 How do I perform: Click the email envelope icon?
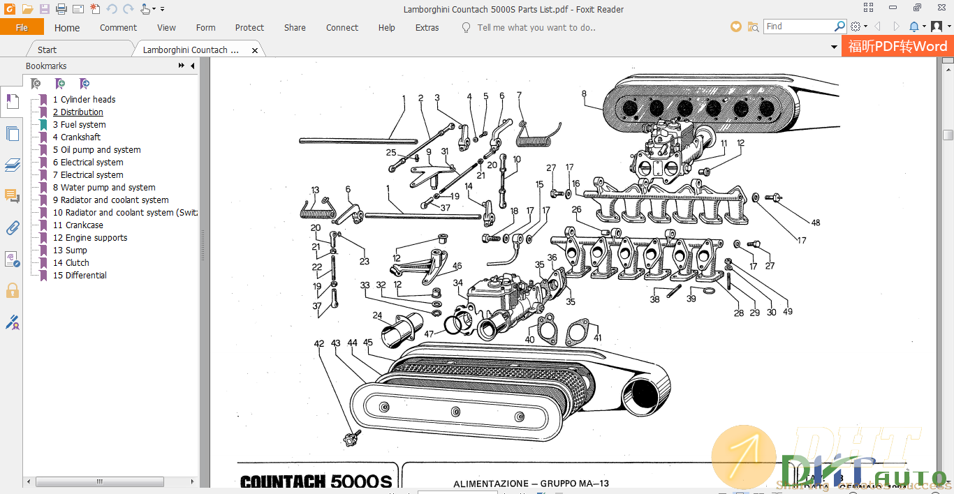coord(78,9)
